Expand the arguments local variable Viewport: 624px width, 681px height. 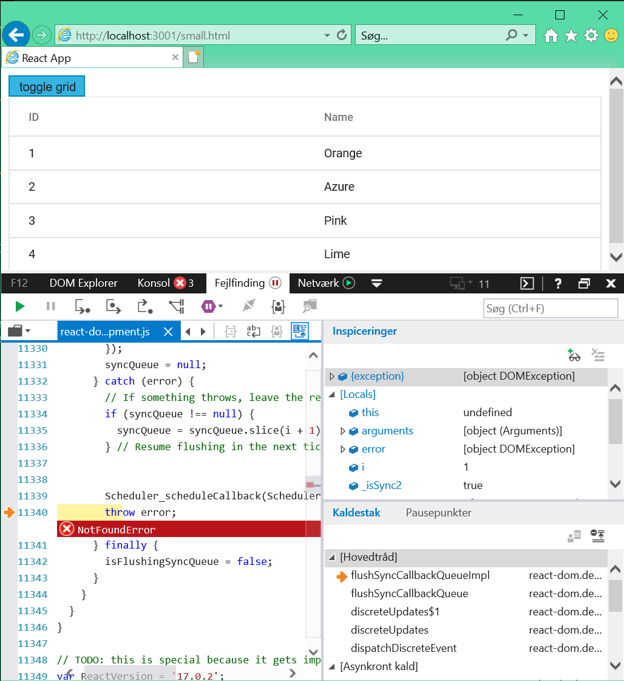coord(343,431)
